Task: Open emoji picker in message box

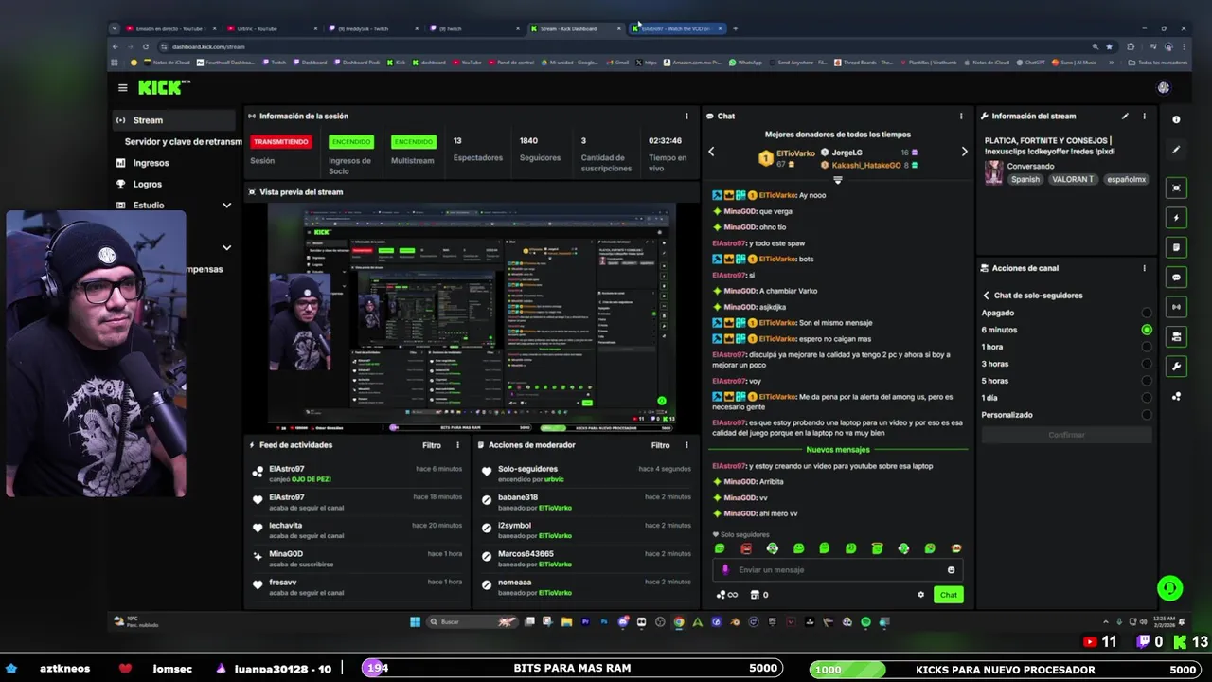Action: [x=951, y=570]
